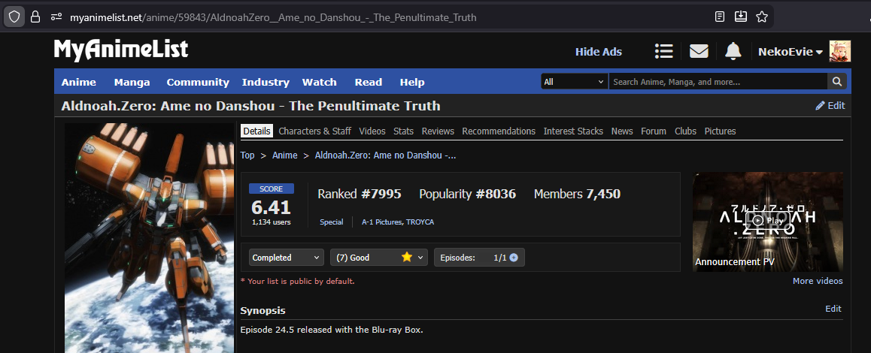Switch to the Stats tab
This screenshot has width=871, height=353.
[x=403, y=131]
